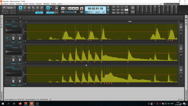Choose the Select tool
The image size is (188, 106).
point(25,8)
